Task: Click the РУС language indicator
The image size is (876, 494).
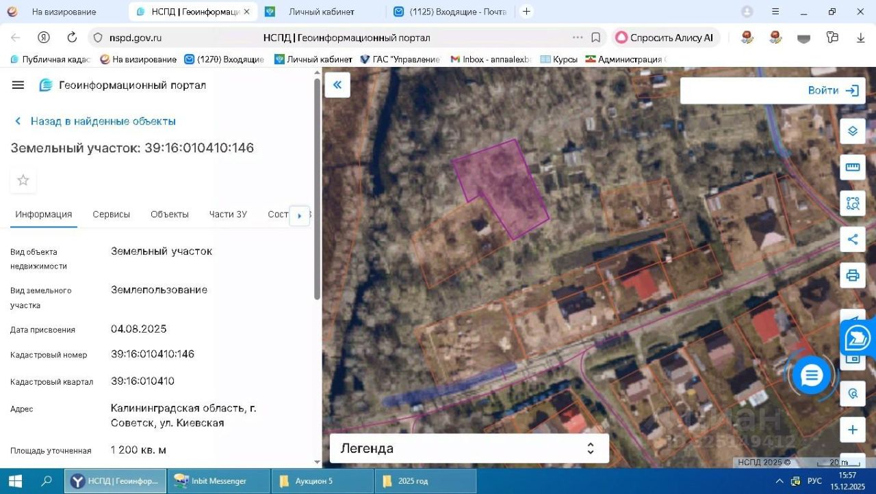Action: coord(814,481)
